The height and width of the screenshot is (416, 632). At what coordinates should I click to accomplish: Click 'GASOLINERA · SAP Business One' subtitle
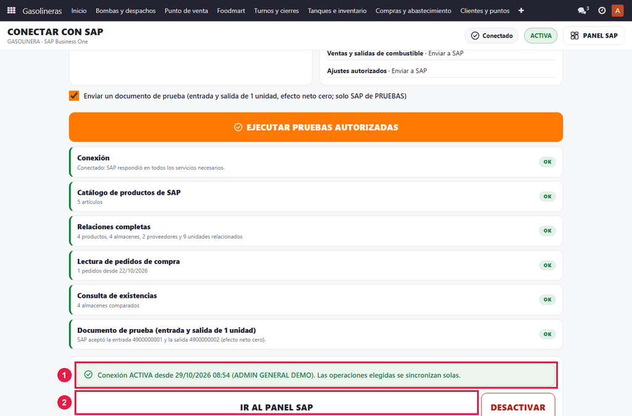pyautogui.click(x=48, y=41)
